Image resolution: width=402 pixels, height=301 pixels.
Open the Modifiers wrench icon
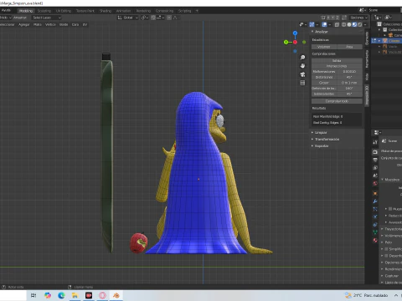[x=375, y=202]
